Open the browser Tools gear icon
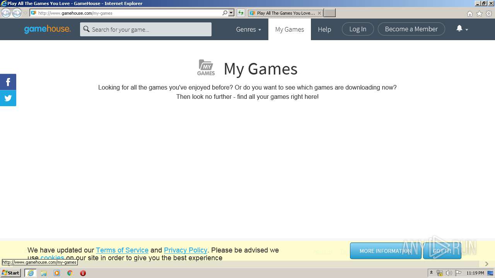The width and height of the screenshot is (495, 278). coord(489,14)
